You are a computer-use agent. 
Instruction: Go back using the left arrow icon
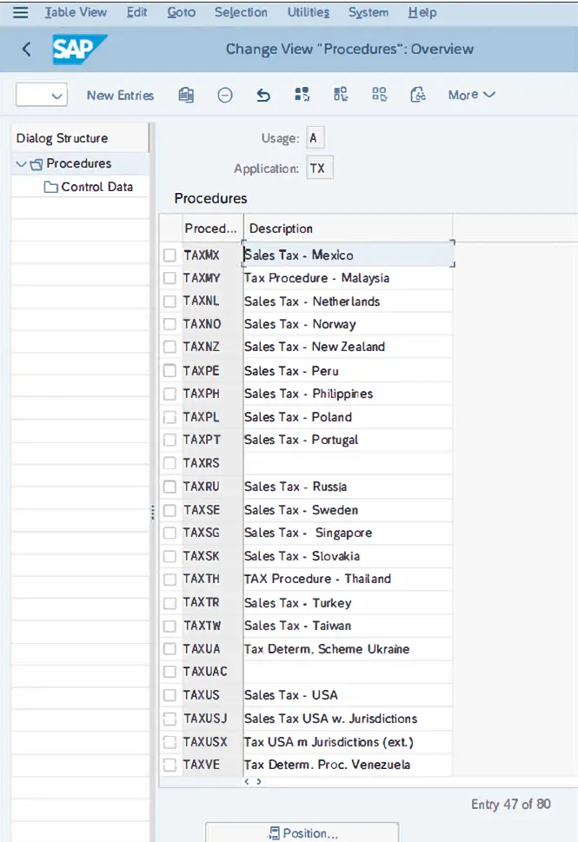coord(26,50)
